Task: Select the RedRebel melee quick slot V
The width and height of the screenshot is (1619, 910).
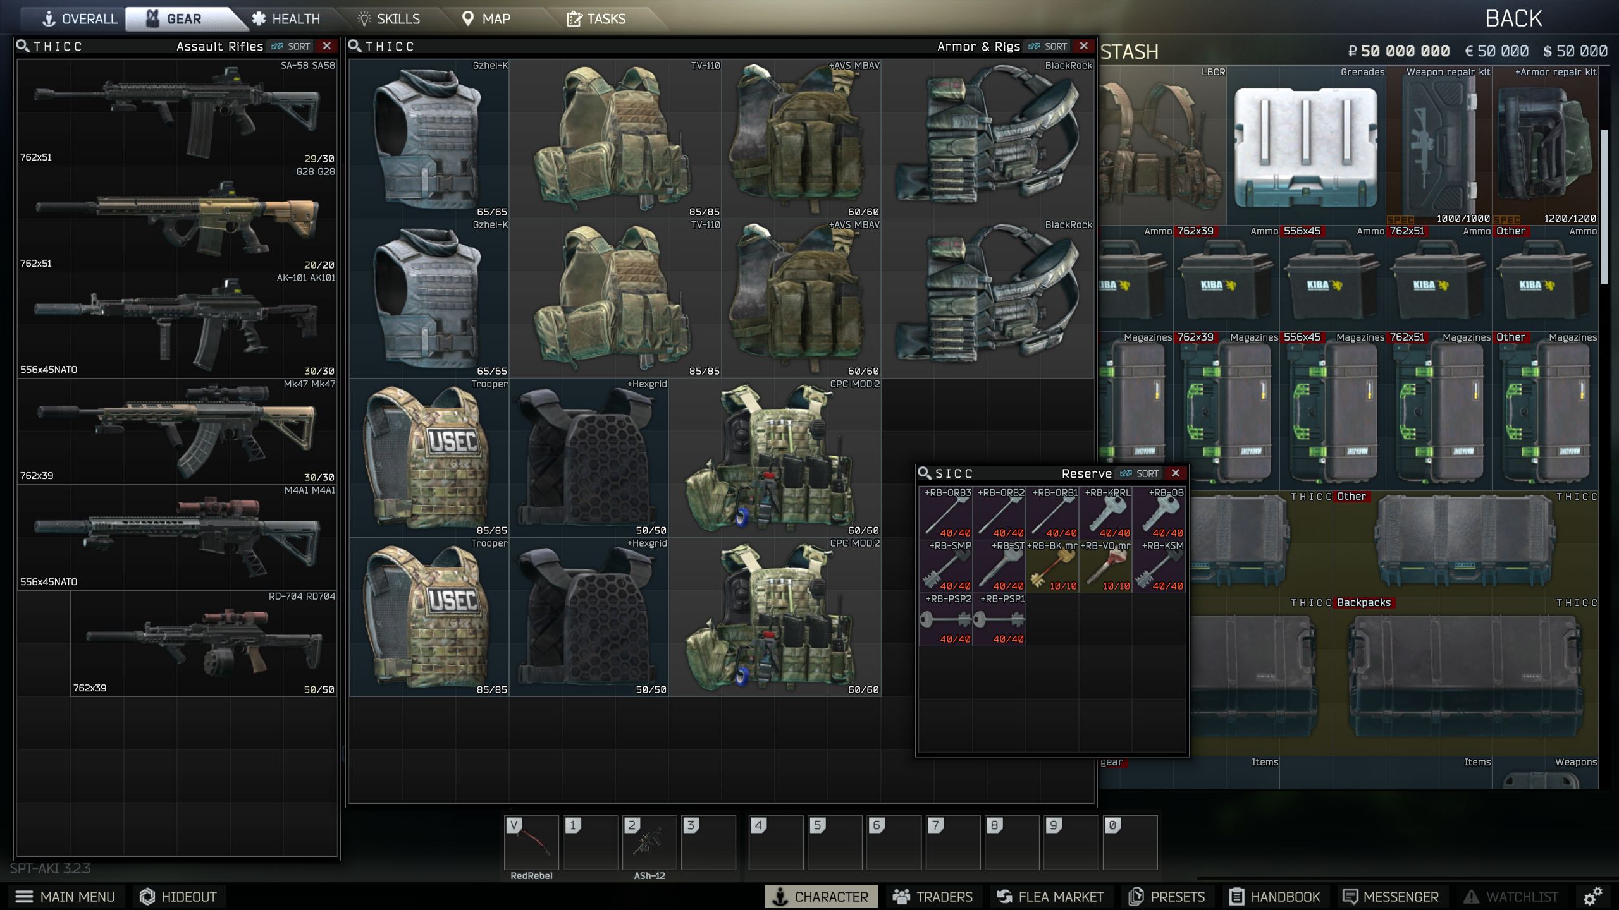Action: [x=531, y=842]
